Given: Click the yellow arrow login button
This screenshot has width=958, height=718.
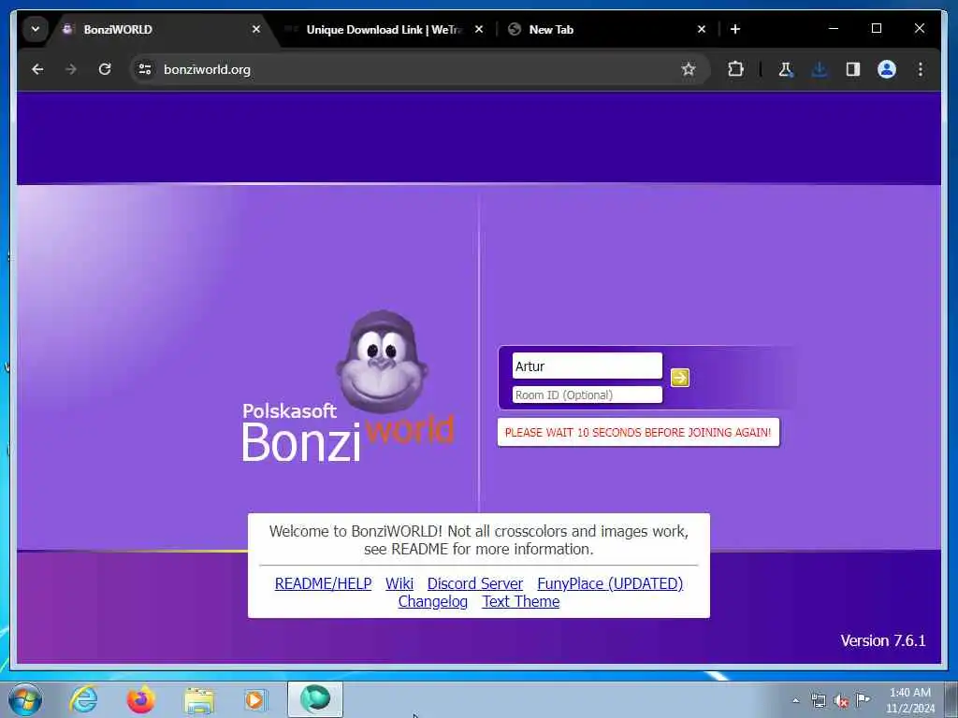Looking at the screenshot, I should coord(679,378).
